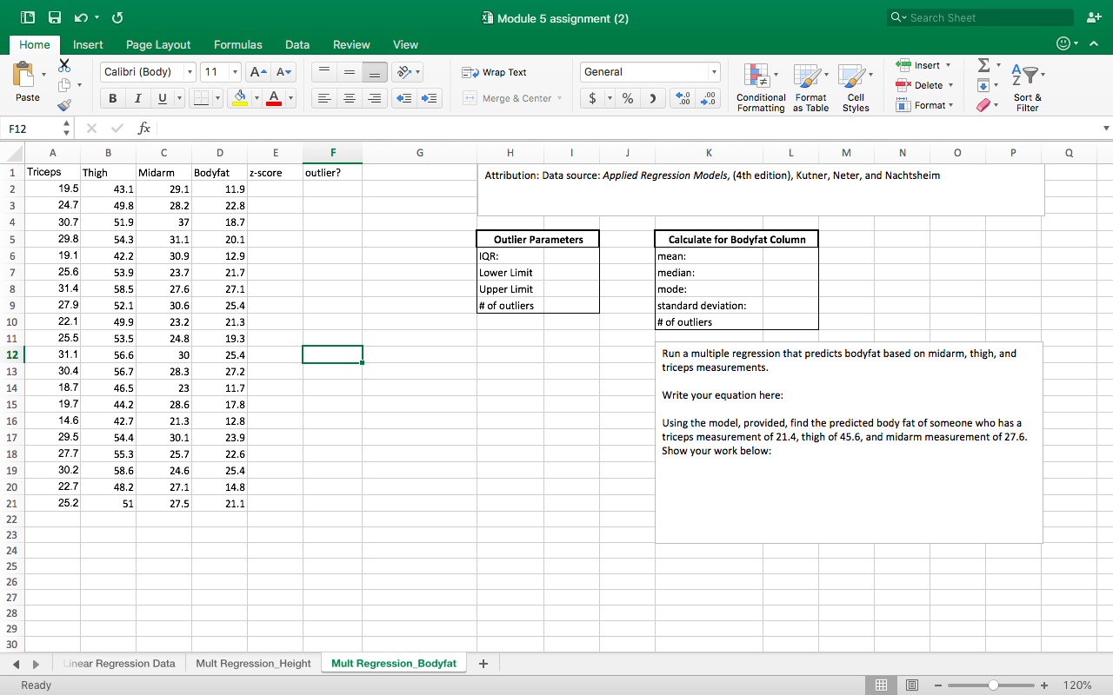
Task: Open the Mult Regression_Height sheet tab
Action: click(x=253, y=663)
